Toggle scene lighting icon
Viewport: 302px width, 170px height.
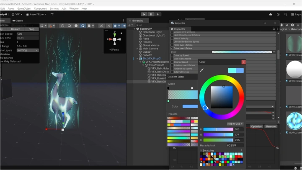69,26
